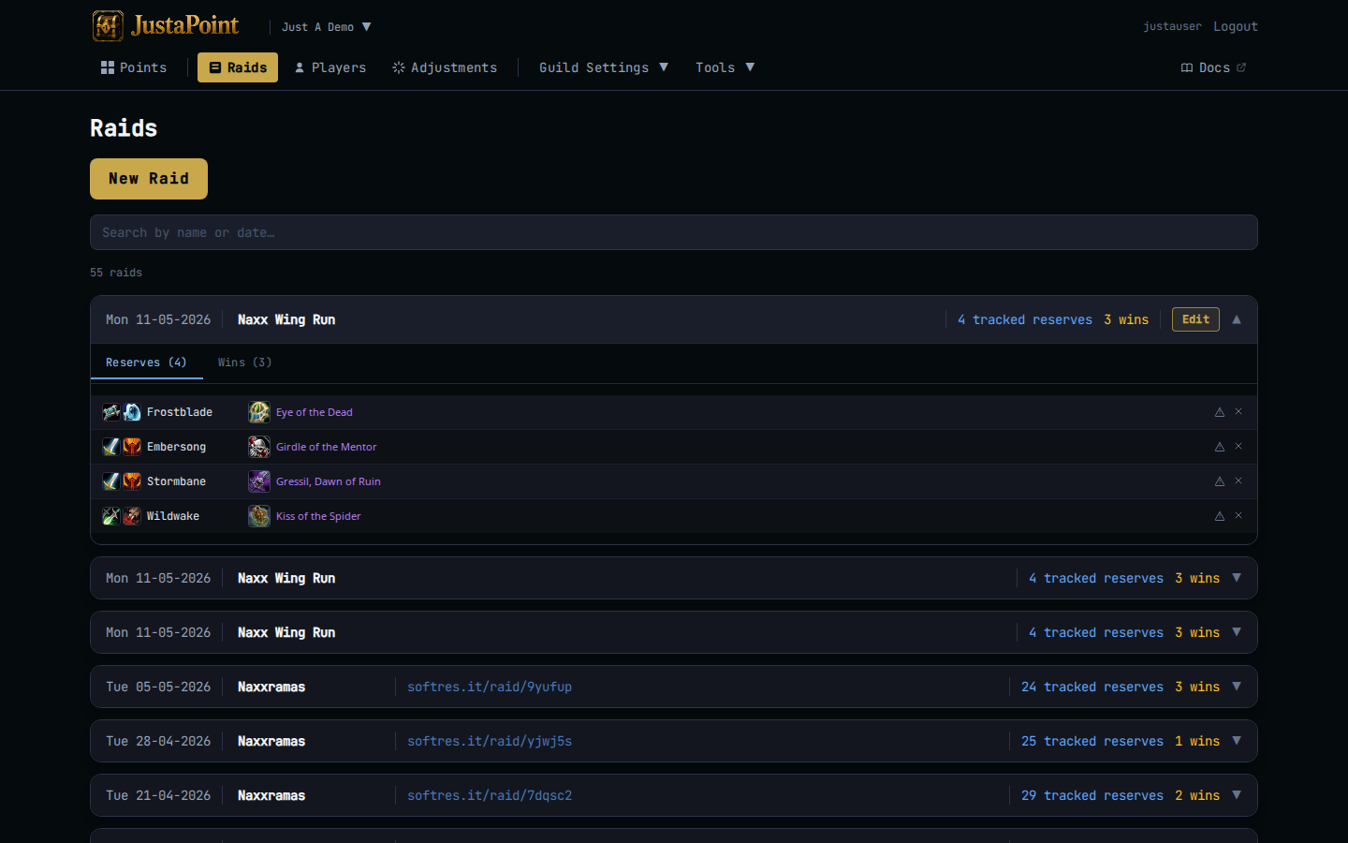Click the sword spec icon in Stormbane's row

click(x=111, y=481)
